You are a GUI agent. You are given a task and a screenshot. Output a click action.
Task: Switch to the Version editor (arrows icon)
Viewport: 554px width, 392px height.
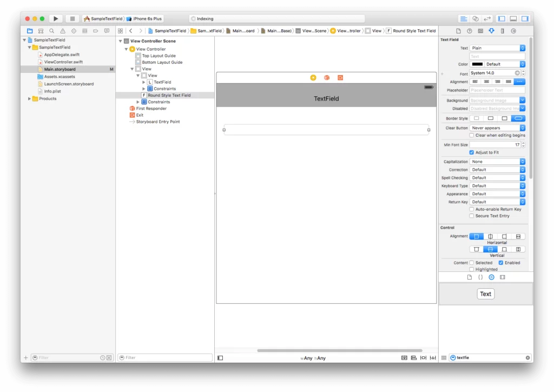pos(487,18)
